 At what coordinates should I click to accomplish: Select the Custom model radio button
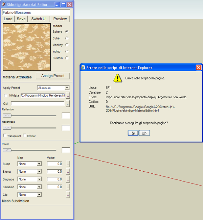point(67,58)
